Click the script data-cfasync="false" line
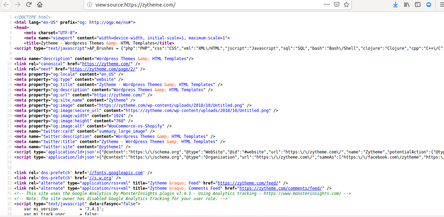This screenshot has width=444, height=217. [77, 204]
